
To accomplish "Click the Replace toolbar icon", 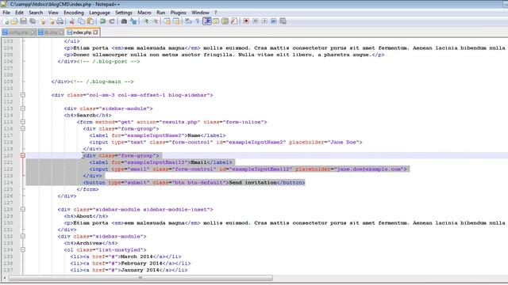I will click(x=133, y=21).
